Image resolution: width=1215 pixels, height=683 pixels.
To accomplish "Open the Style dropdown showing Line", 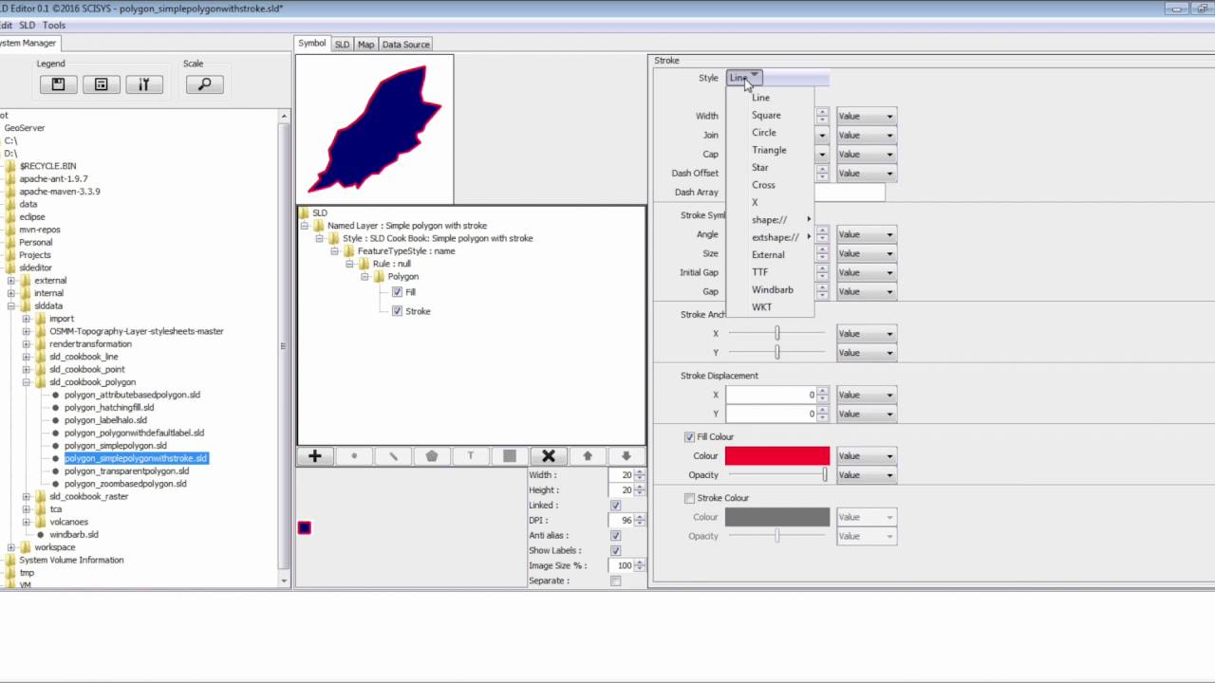I will (744, 78).
